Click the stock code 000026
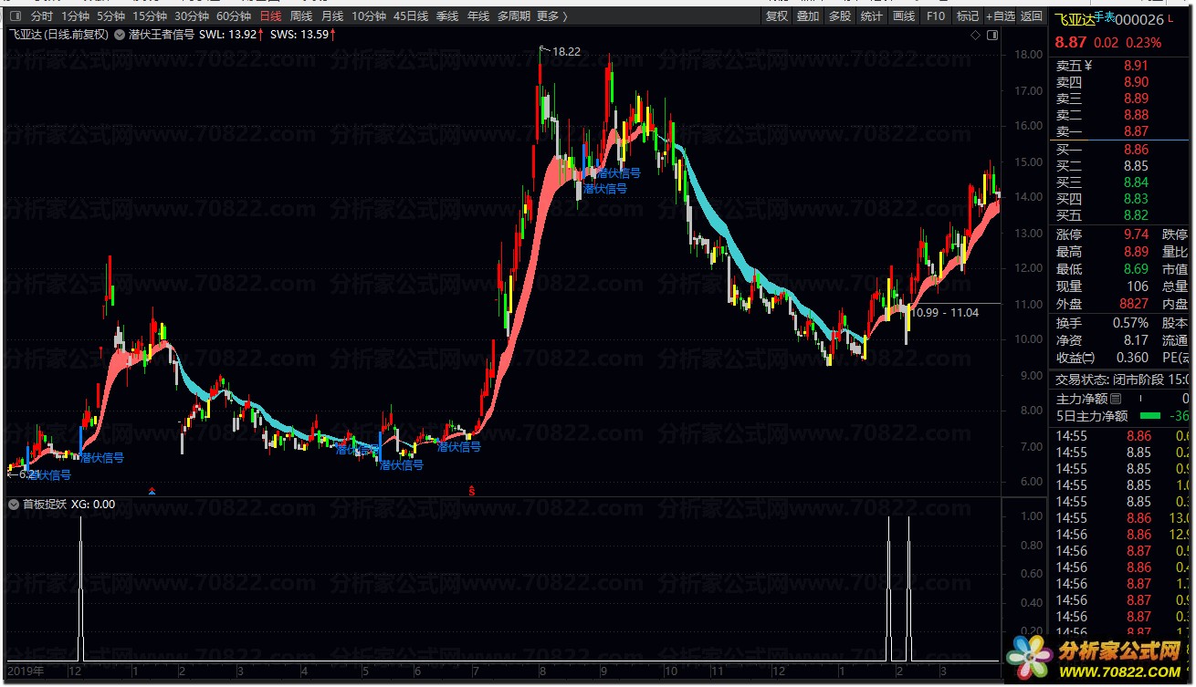Screen dimensions: 1196x687 coord(1140,19)
